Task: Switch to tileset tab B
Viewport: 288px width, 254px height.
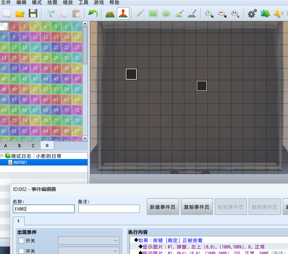Action: tap(20, 146)
